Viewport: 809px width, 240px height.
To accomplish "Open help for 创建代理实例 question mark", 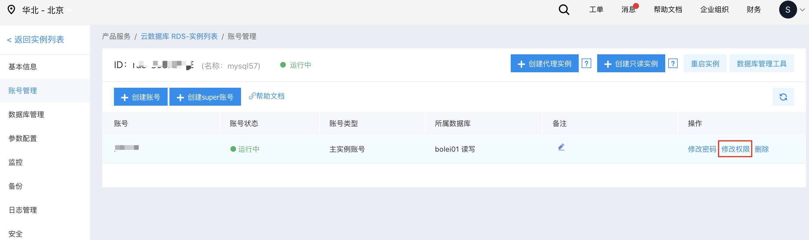I will click(586, 64).
